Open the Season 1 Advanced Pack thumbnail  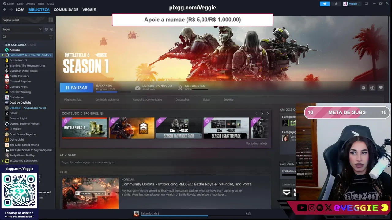pos(179,128)
